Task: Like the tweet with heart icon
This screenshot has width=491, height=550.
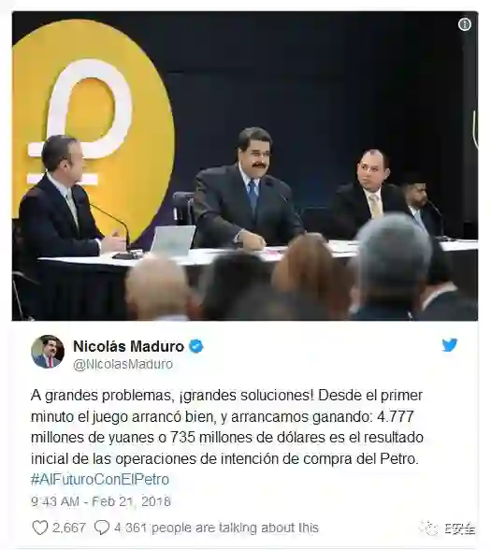Action: click(40, 528)
